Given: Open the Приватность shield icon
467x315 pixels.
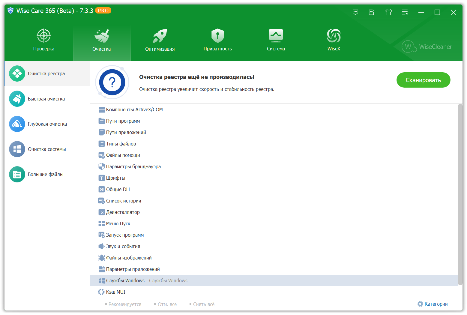Looking at the screenshot, I should [217, 36].
